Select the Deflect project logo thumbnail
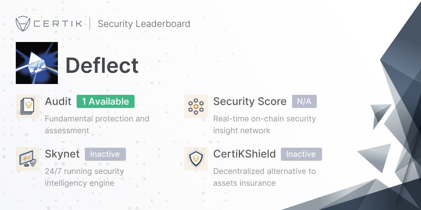Image resolution: width=421 pixels, height=210 pixels. [37, 63]
